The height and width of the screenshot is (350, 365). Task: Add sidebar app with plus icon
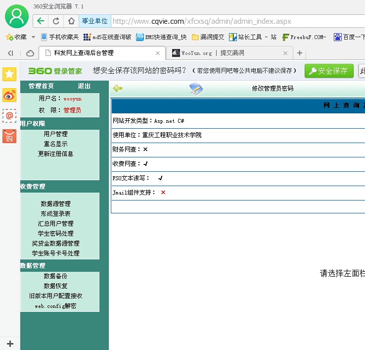click(x=10, y=344)
